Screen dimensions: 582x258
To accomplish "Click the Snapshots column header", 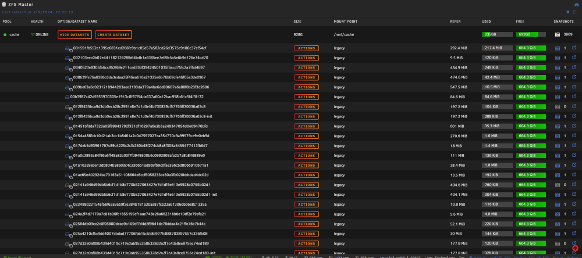I will (x=563, y=21).
